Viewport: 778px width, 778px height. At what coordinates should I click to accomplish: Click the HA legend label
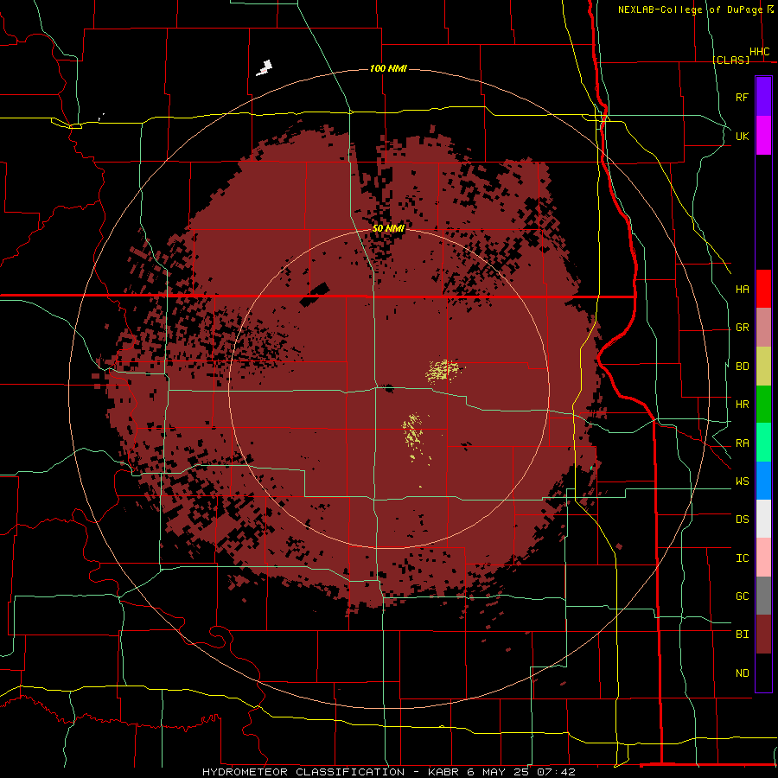pyautogui.click(x=742, y=290)
